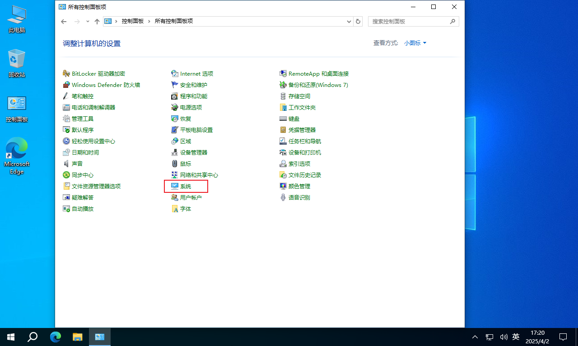Open the 电话和调制解调器 icon
This screenshot has width=578, height=346.
pos(66,107)
